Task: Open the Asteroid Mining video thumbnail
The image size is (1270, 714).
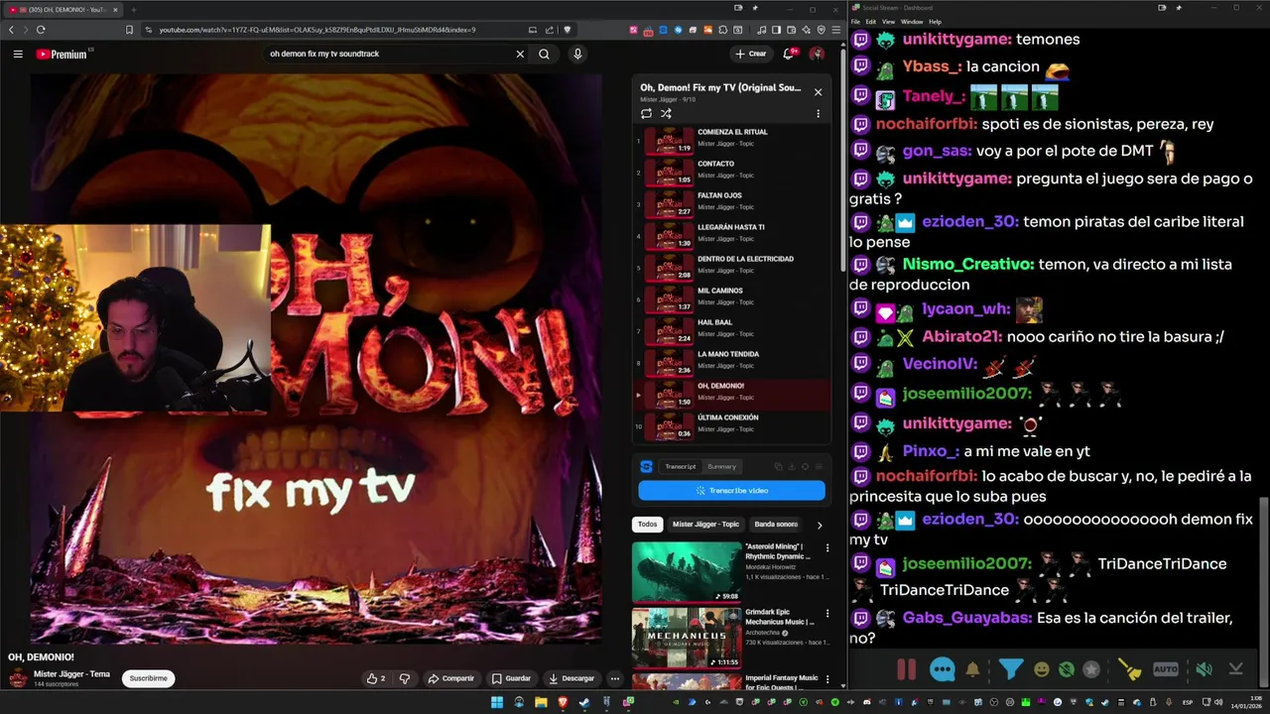Action: [687, 571]
